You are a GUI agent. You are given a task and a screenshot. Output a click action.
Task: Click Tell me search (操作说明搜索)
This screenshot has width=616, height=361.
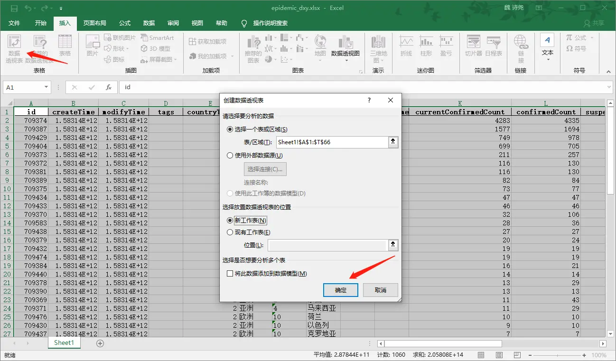pos(265,23)
